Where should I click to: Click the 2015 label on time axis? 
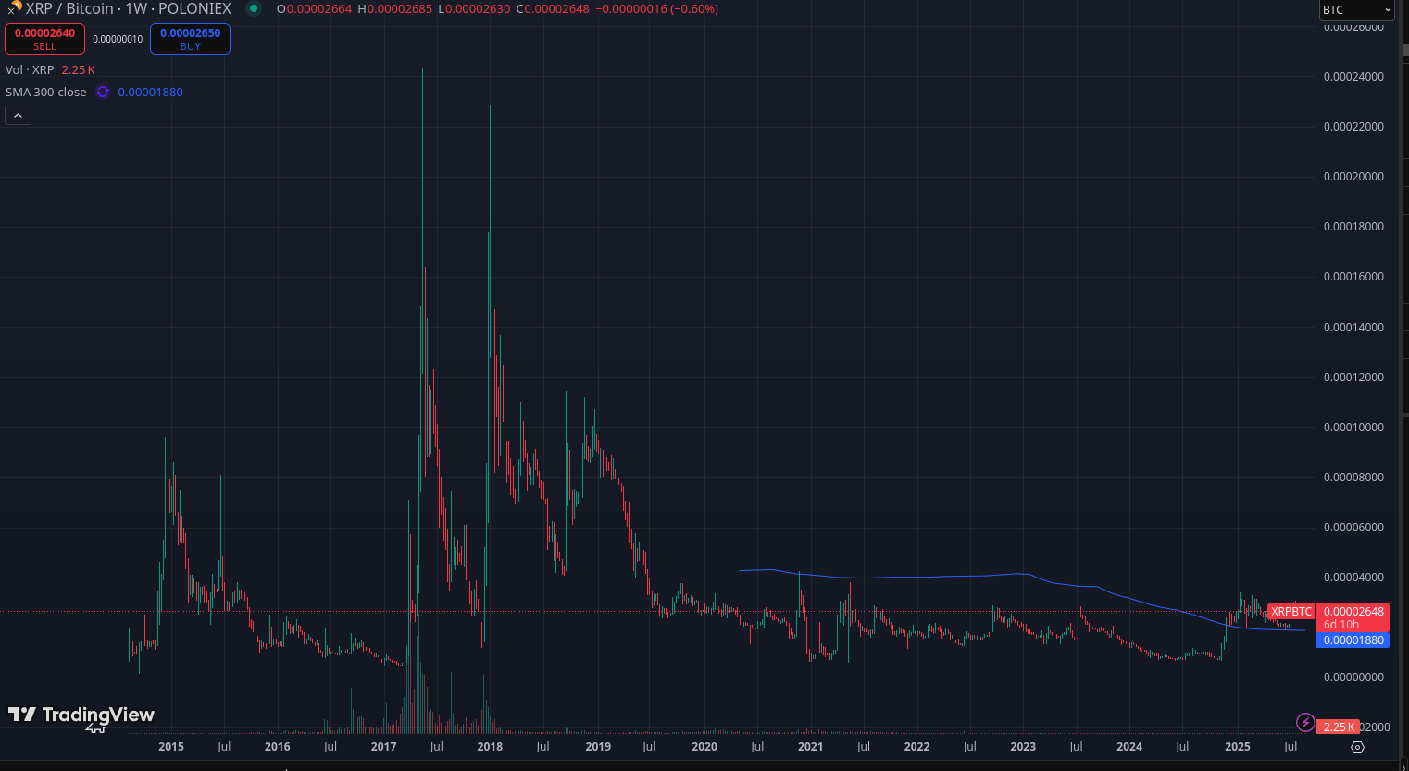click(x=171, y=747)
